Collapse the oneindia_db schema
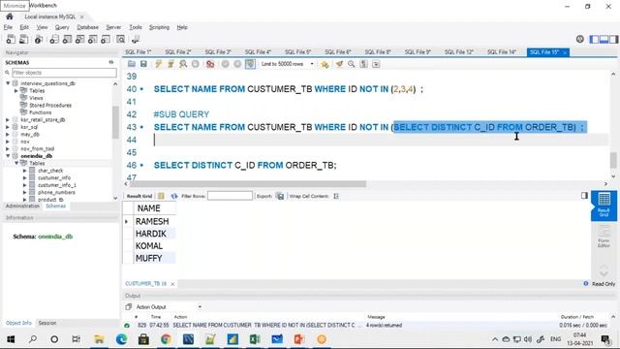620x349 pixels. tap(8, 156)
